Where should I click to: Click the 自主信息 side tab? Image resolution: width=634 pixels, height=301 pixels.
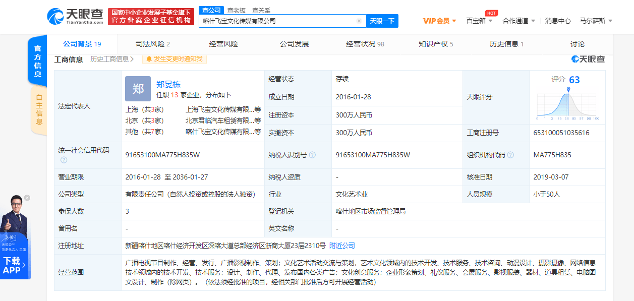[x=39, y=110]
